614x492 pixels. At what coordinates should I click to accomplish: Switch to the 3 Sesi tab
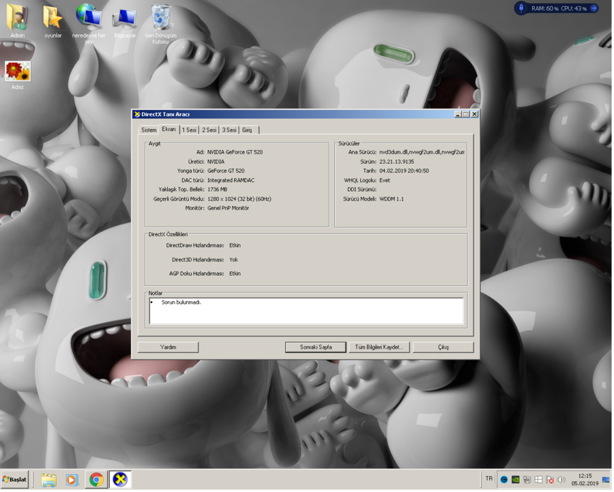pyautogui.click(x=229, y=130)
